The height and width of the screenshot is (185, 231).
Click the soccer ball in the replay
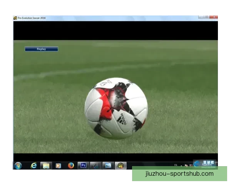pos(116,108)
